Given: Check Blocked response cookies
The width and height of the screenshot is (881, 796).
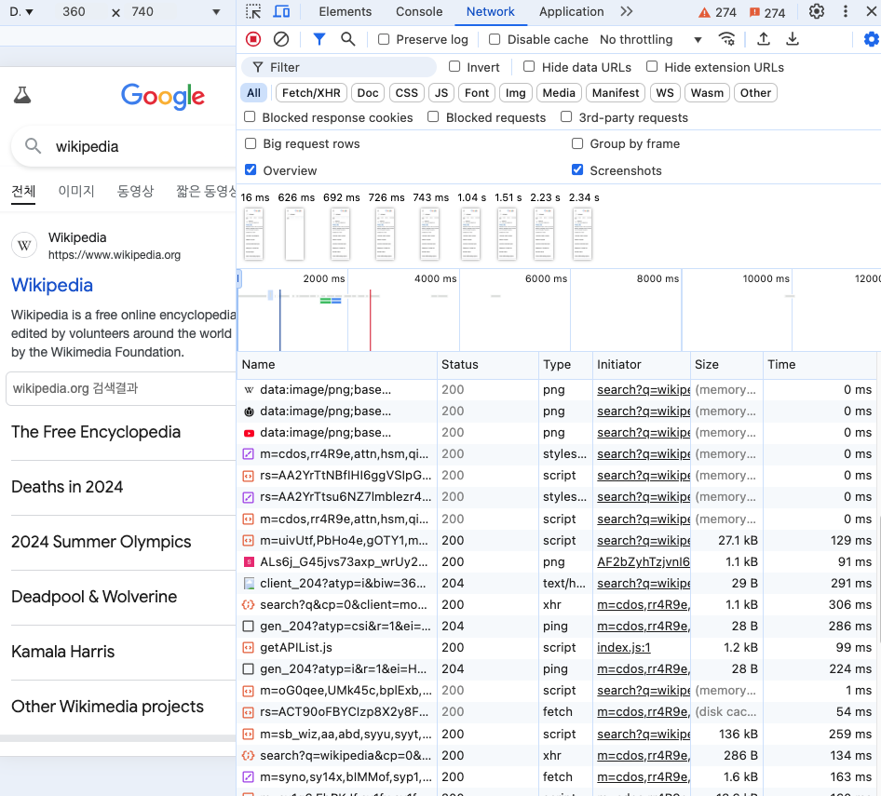Looking at the screenshot, I should tap(250, 117).
